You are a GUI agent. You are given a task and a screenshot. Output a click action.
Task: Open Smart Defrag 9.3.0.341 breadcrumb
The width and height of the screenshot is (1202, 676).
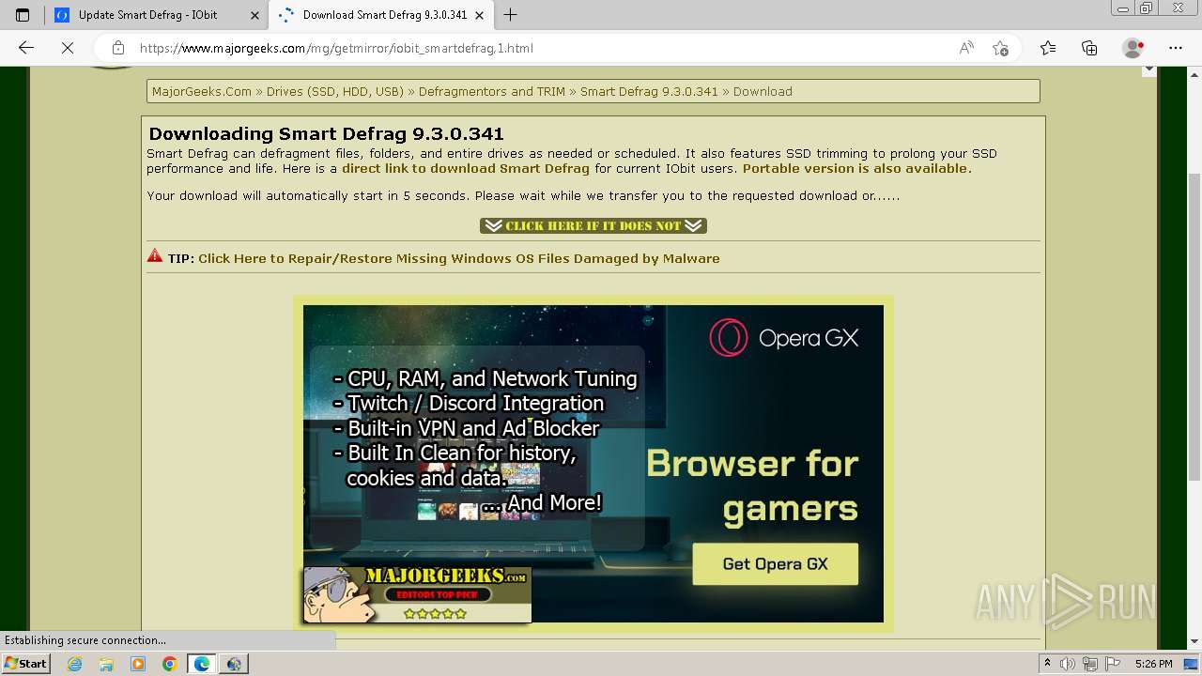[x=649, y=92]
